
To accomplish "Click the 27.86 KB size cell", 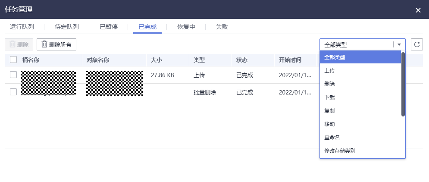I will (x=163, y=75).
